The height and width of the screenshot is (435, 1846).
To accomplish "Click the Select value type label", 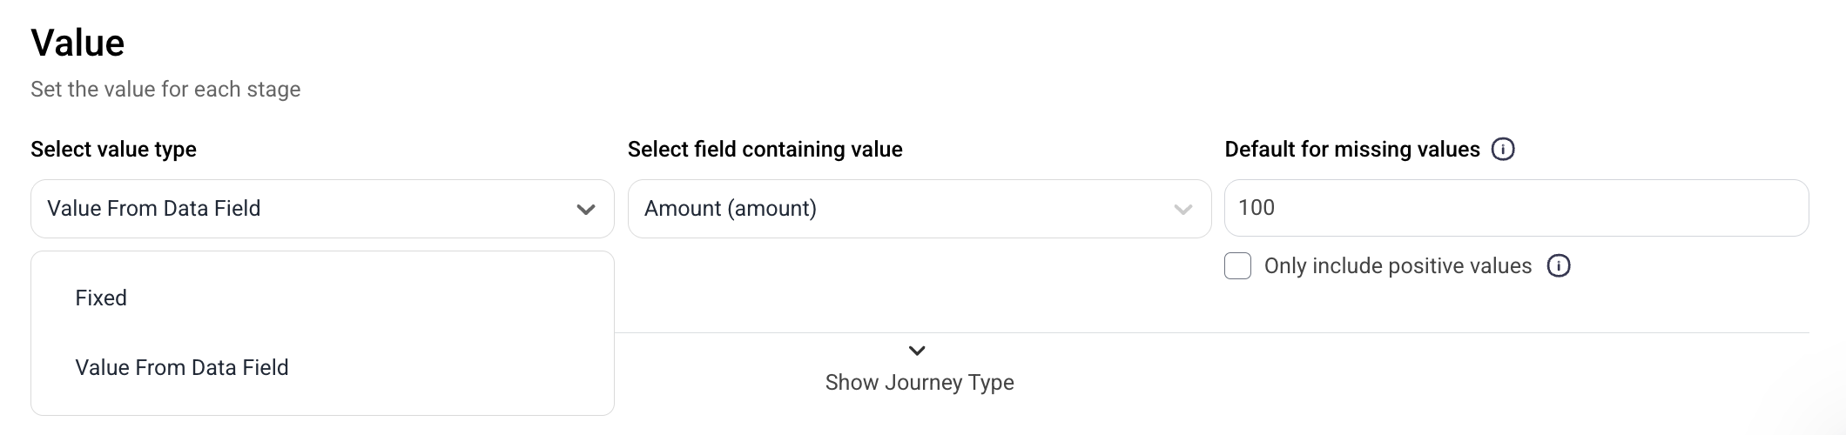I will (113, 150).
